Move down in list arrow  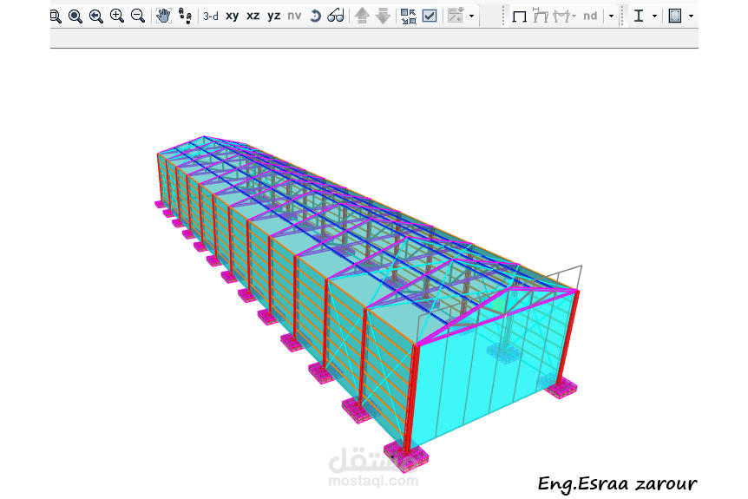383,16
